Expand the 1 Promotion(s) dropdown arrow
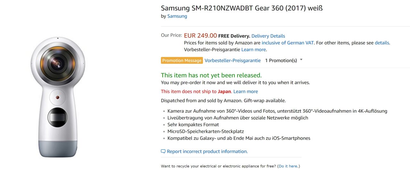 coord(301,60)
